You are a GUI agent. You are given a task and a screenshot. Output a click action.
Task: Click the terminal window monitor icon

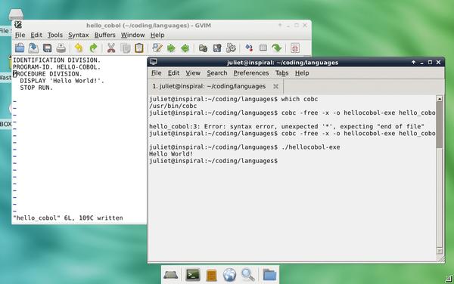(154, 61)
